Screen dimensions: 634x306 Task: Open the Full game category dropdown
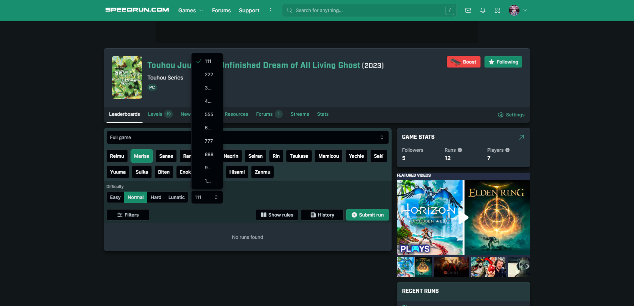[x=247, y=137]
